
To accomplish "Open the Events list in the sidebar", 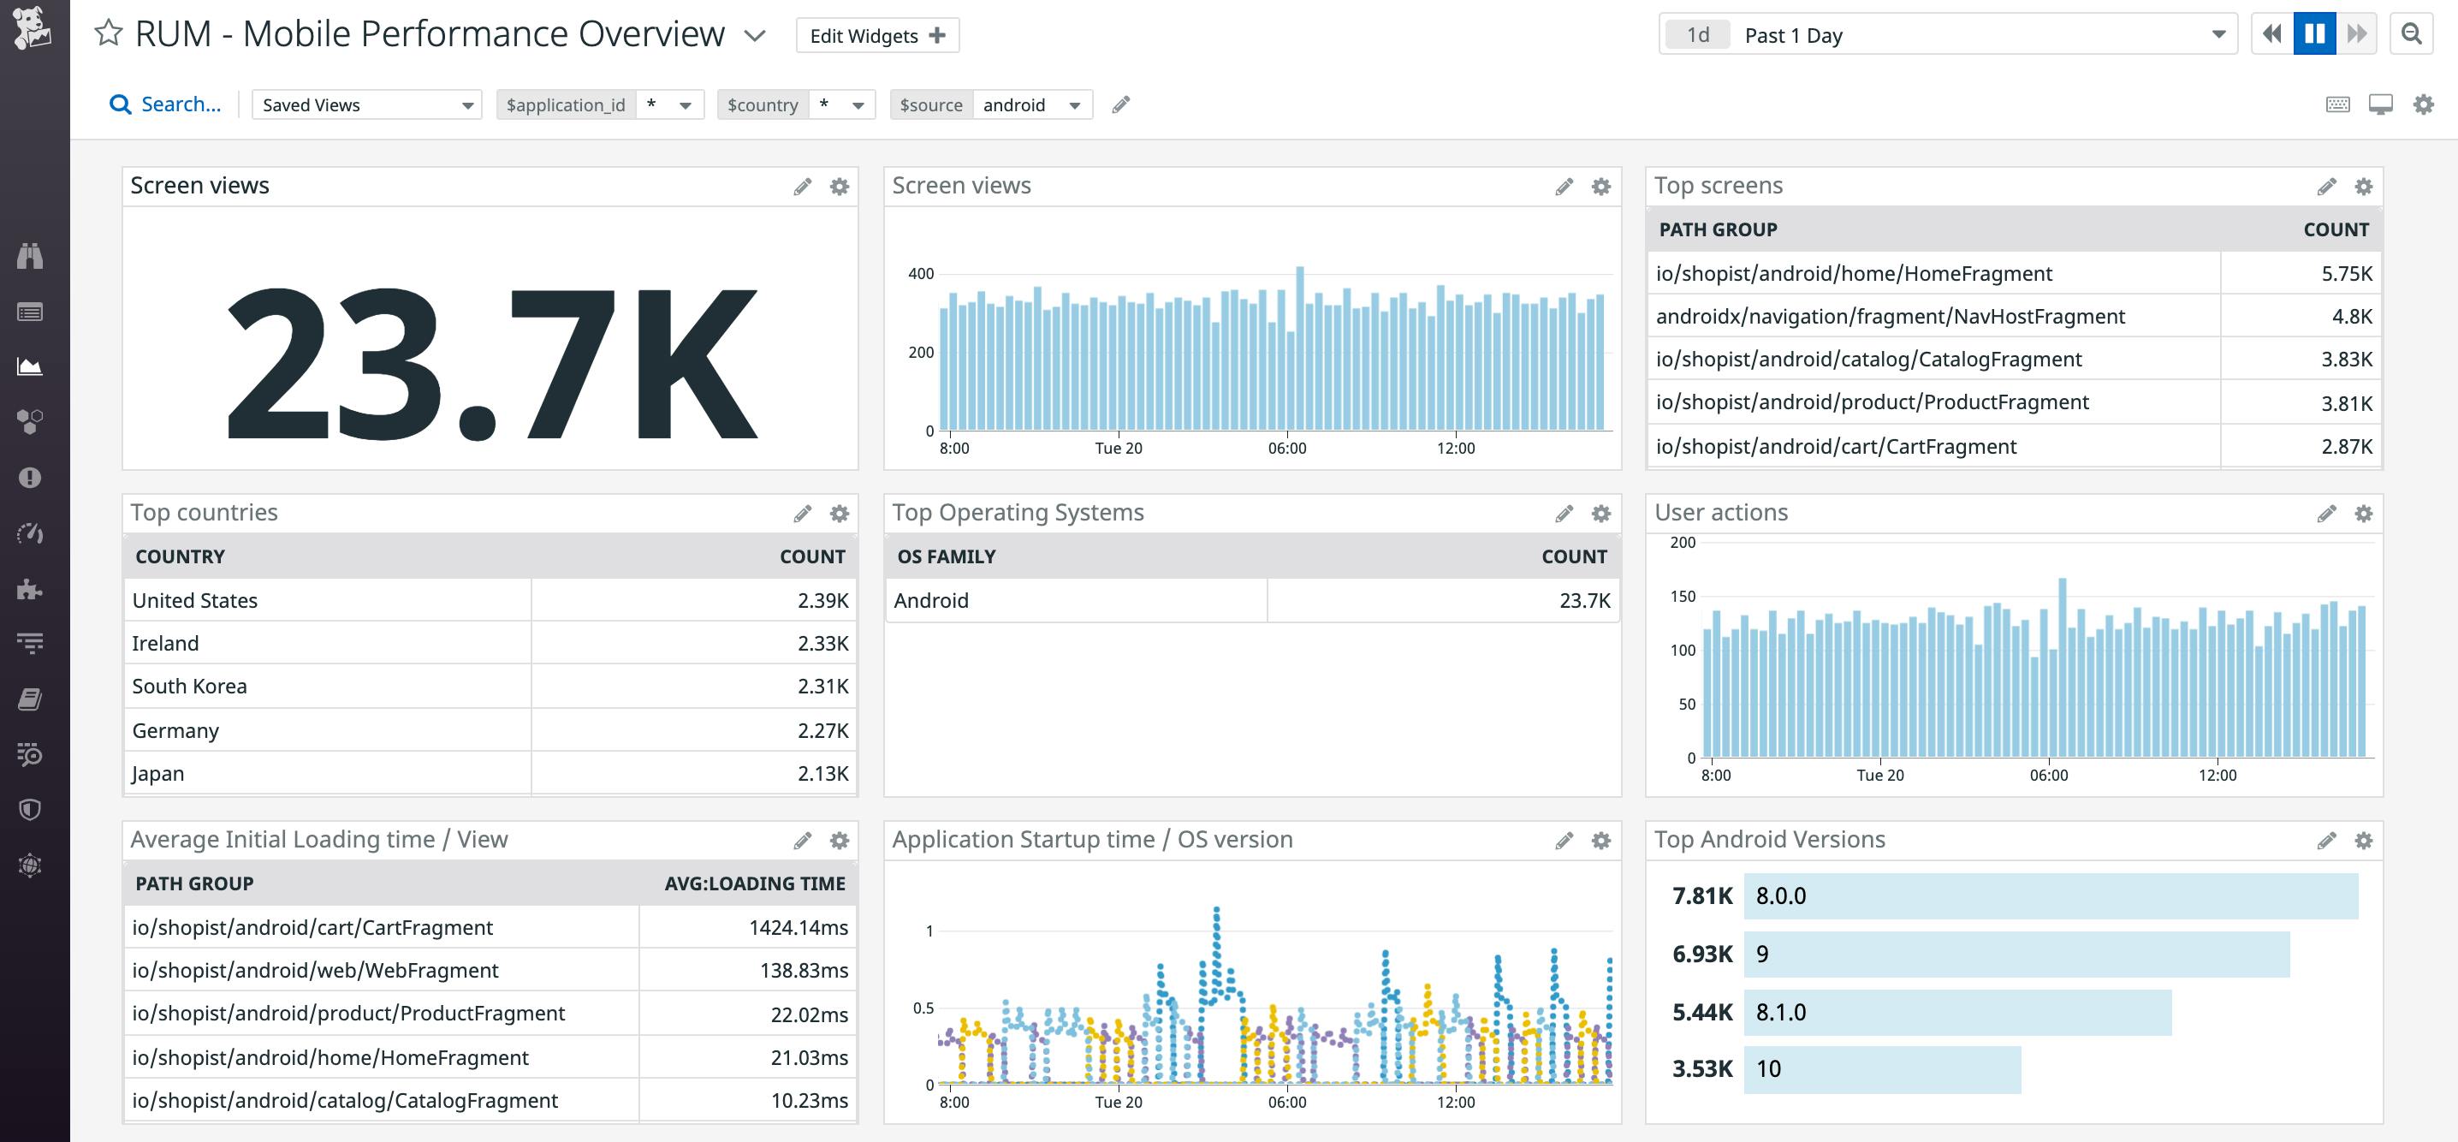I will coord(32,311).
